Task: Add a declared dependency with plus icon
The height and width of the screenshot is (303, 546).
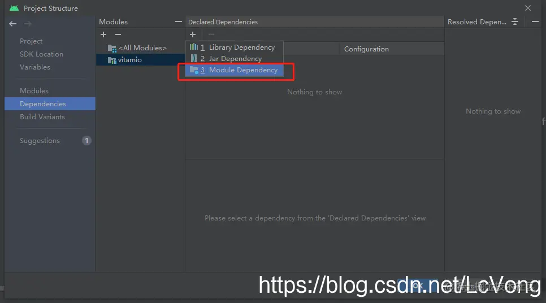Action: click(193, 34)
